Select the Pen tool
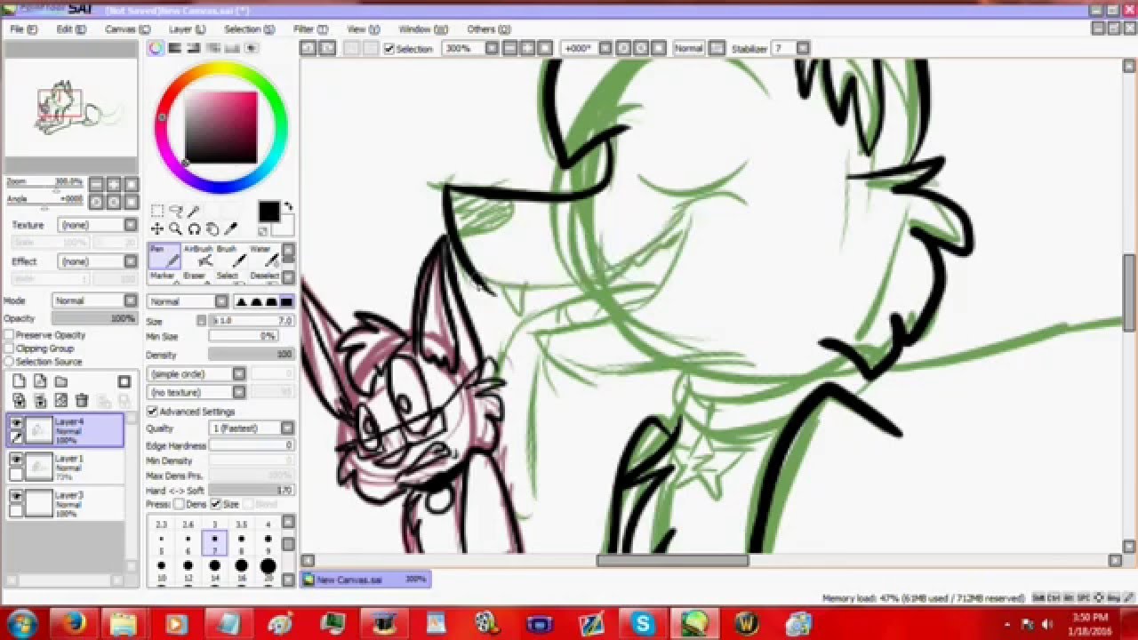This screenshot has height=640, width=1138. pyautogui.click(x=164, y=256)
